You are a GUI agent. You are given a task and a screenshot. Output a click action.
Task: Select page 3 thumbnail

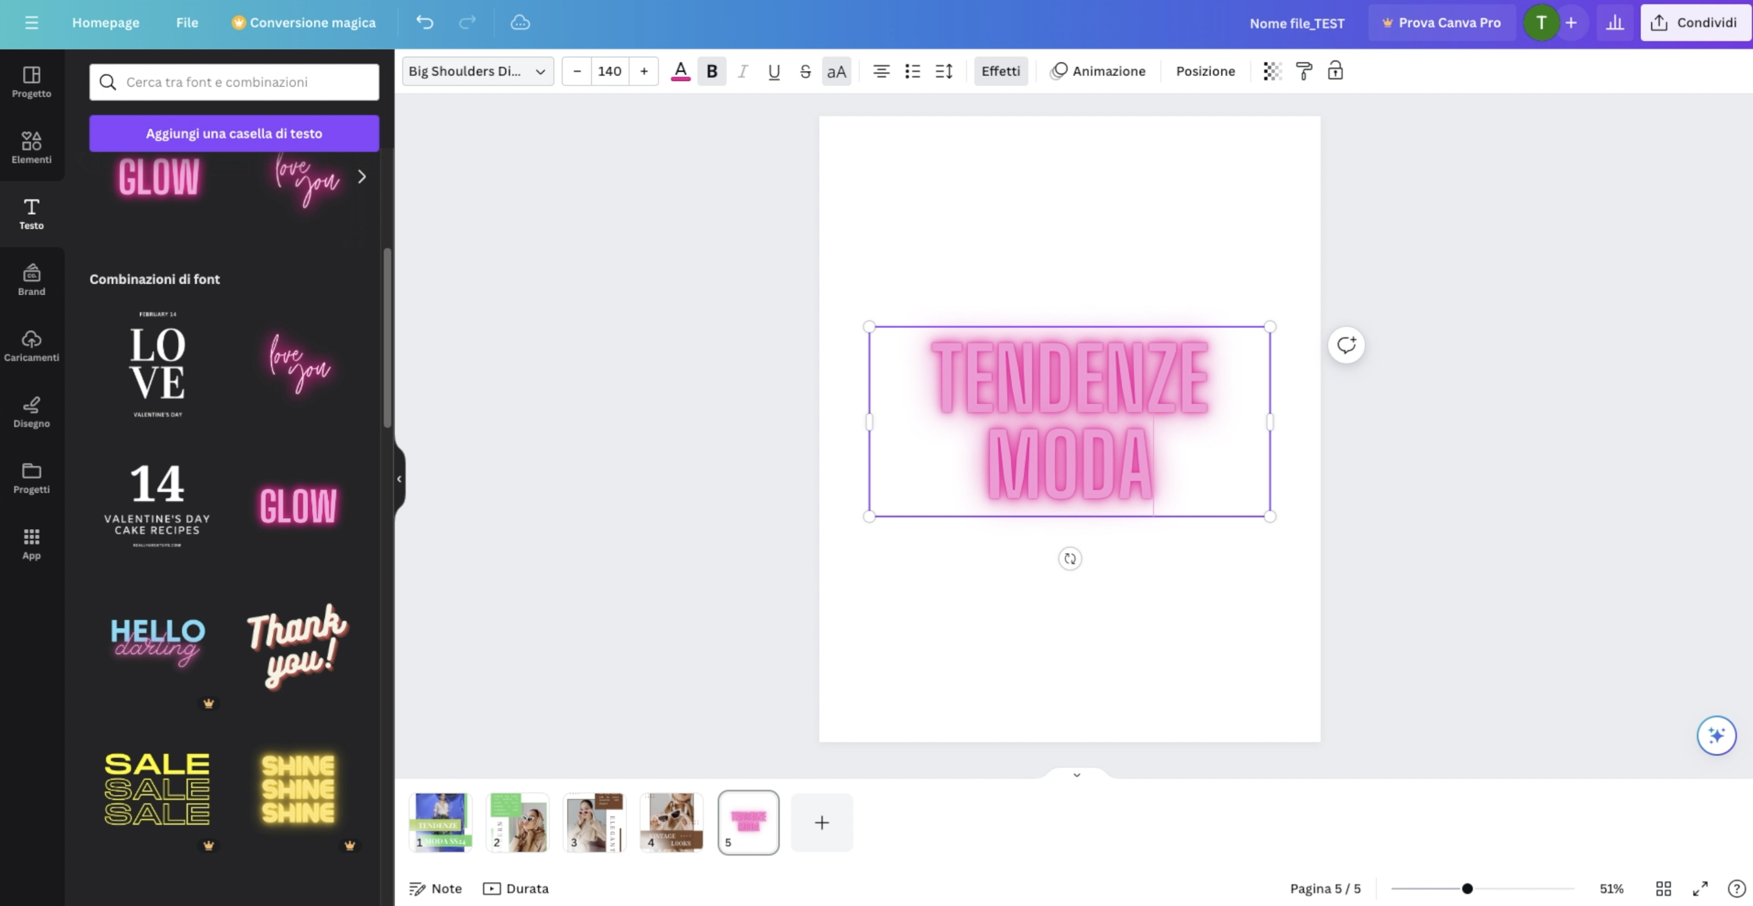[x=594, y=822]
